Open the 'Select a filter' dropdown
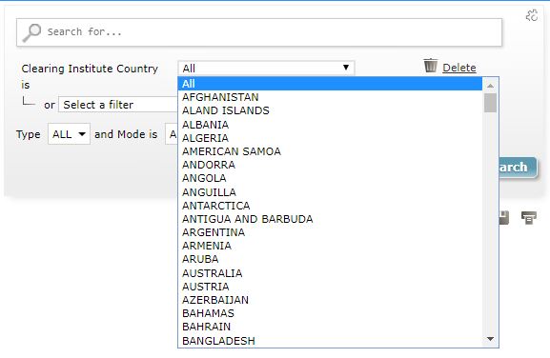The height and width of the screenshot is (358, 550). click(118, 105)
